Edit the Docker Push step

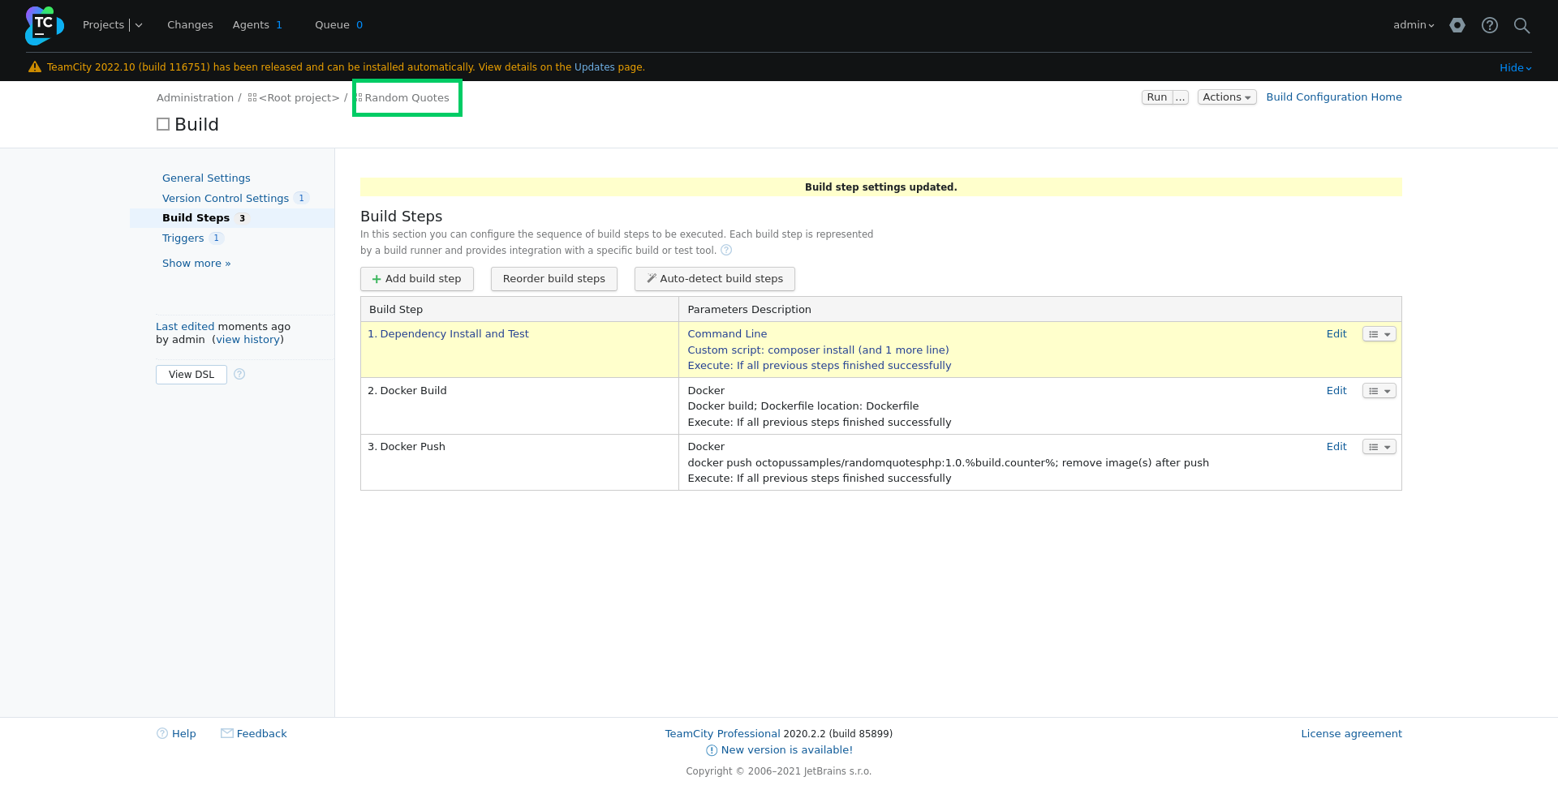(1336, 447)
